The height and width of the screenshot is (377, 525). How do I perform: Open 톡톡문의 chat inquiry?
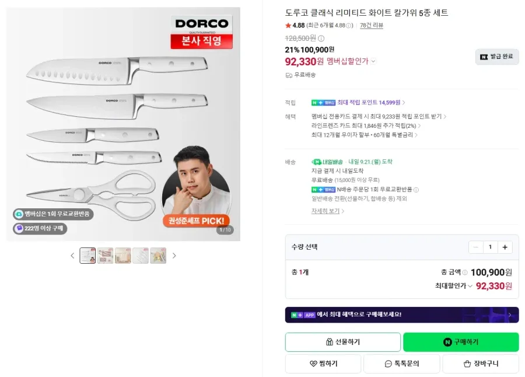point(402,364)
